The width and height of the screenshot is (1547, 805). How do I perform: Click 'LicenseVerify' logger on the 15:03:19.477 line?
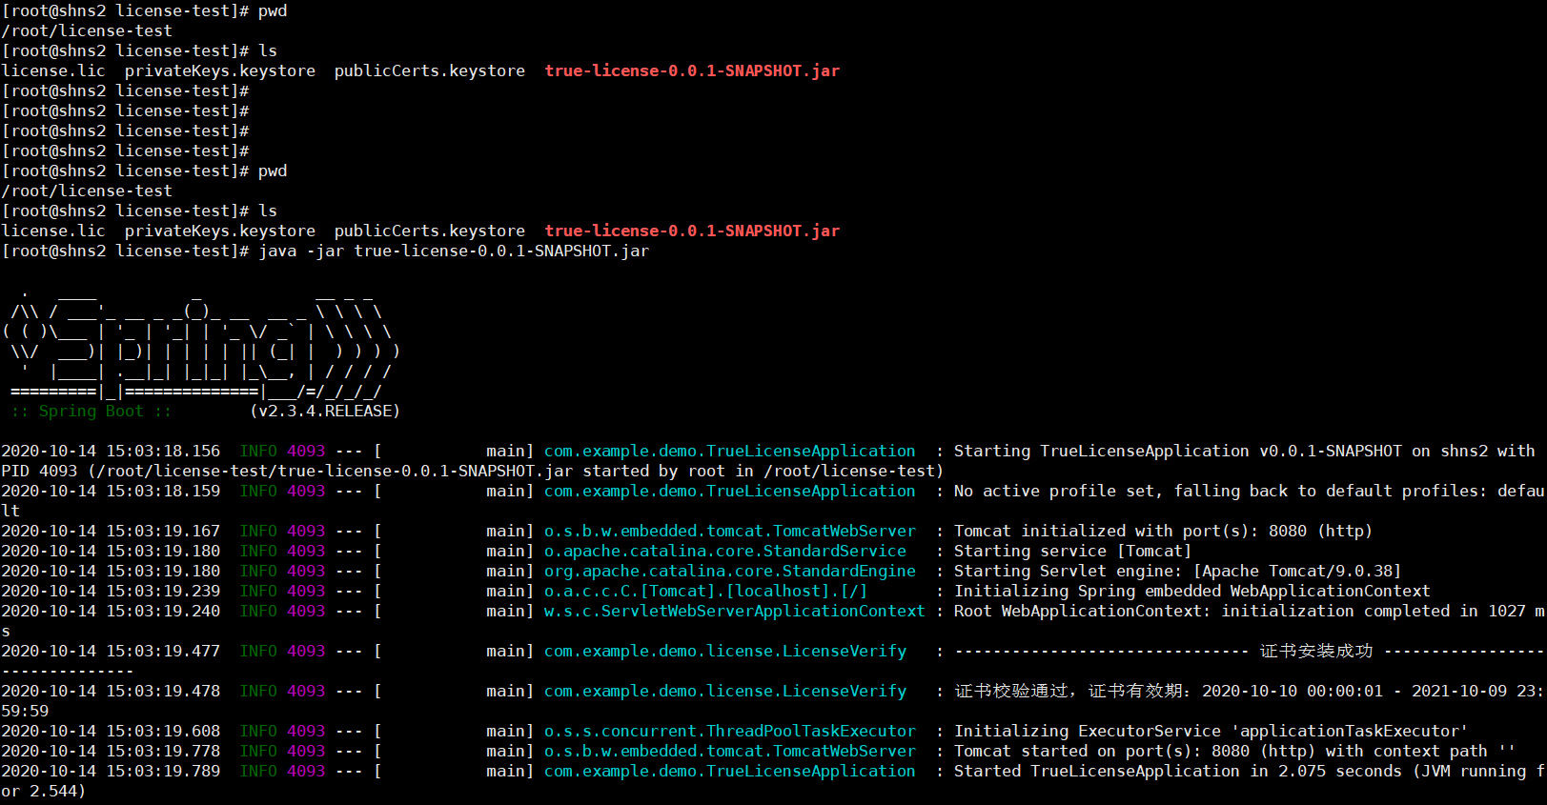(725, 652)
